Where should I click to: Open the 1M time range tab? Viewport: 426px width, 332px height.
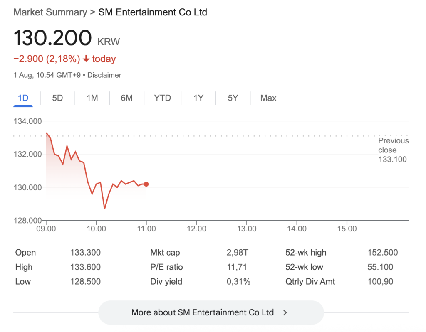coord(92,98)
